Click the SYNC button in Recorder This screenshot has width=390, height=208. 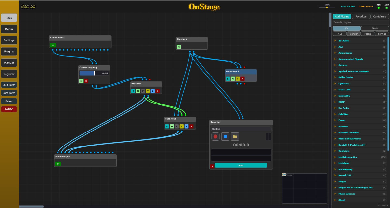coord(241,165)
